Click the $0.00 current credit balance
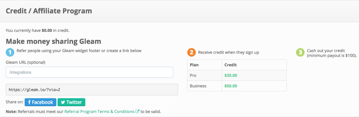This screenshot has height=117, width=359. coord(47,30)
